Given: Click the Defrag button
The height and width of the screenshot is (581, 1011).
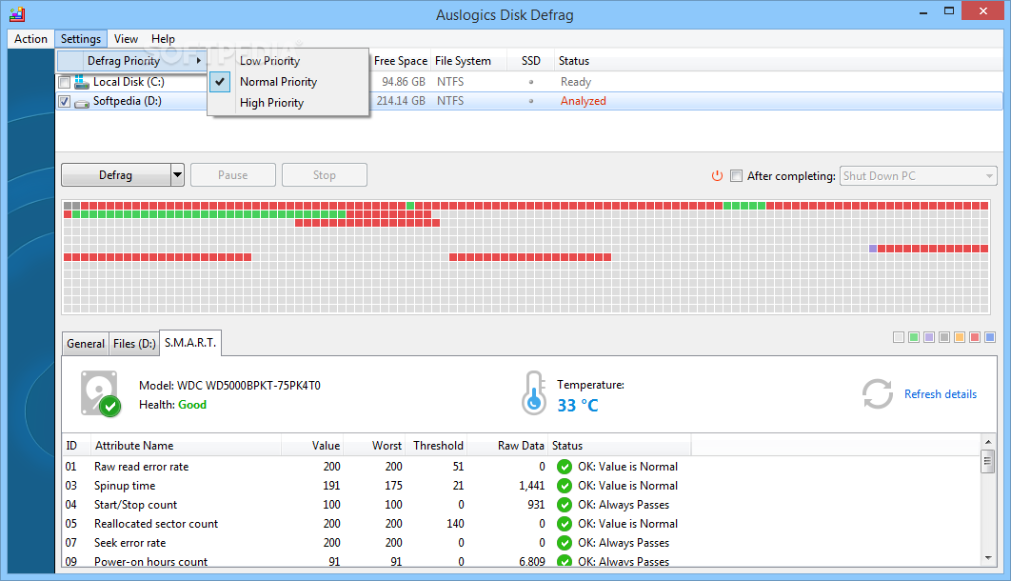Looking at the screenshot, I should pyautogui.click(x=116, y=174).
